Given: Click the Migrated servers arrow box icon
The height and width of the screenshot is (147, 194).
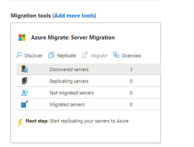Looking at the screenshot, I should [x=25, y=104].
